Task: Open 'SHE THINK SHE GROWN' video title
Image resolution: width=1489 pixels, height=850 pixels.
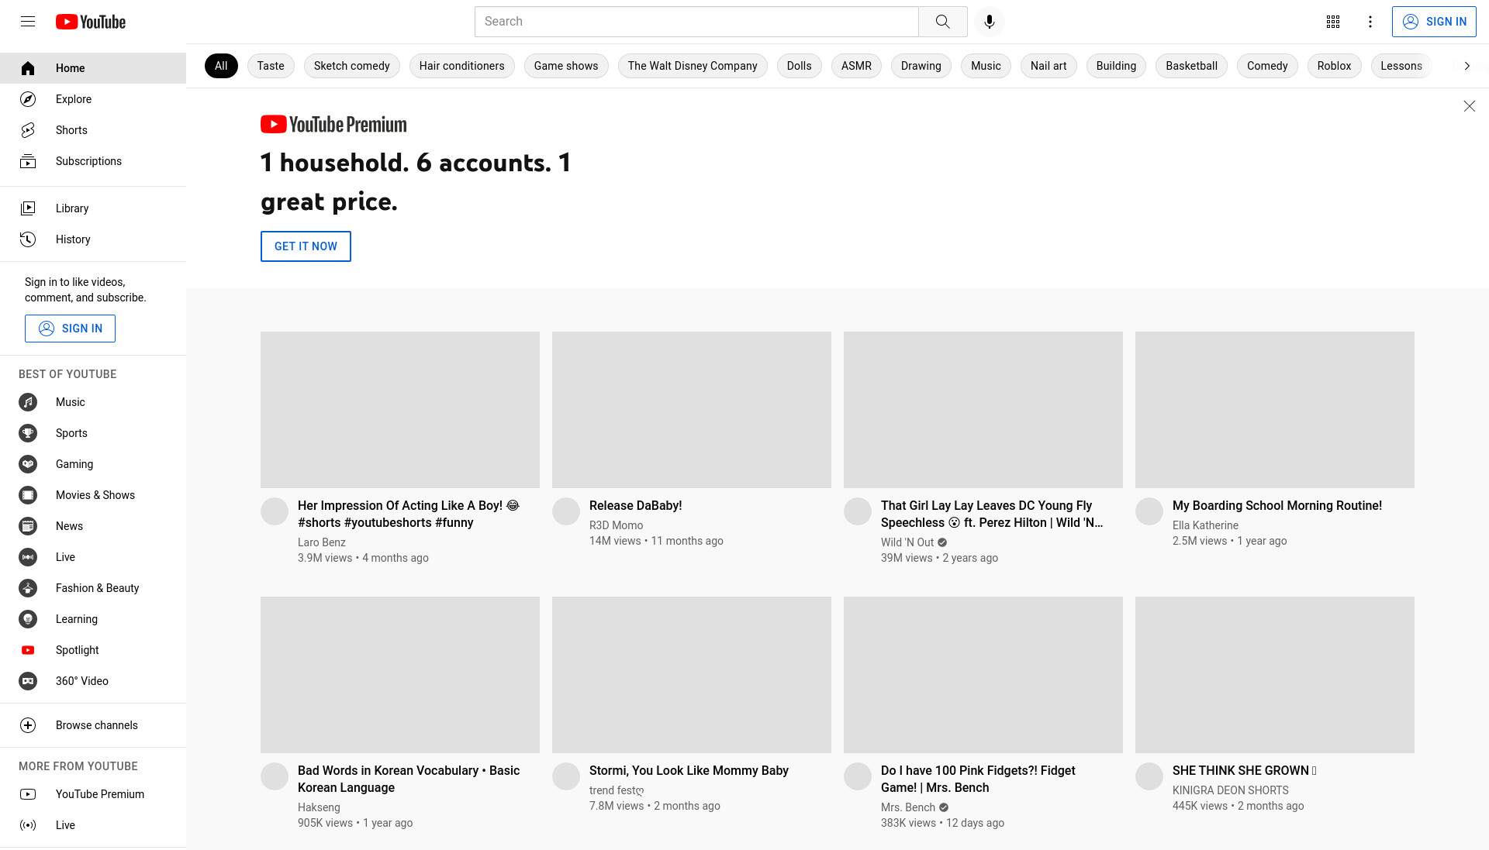Action: tap(1245, 770)
